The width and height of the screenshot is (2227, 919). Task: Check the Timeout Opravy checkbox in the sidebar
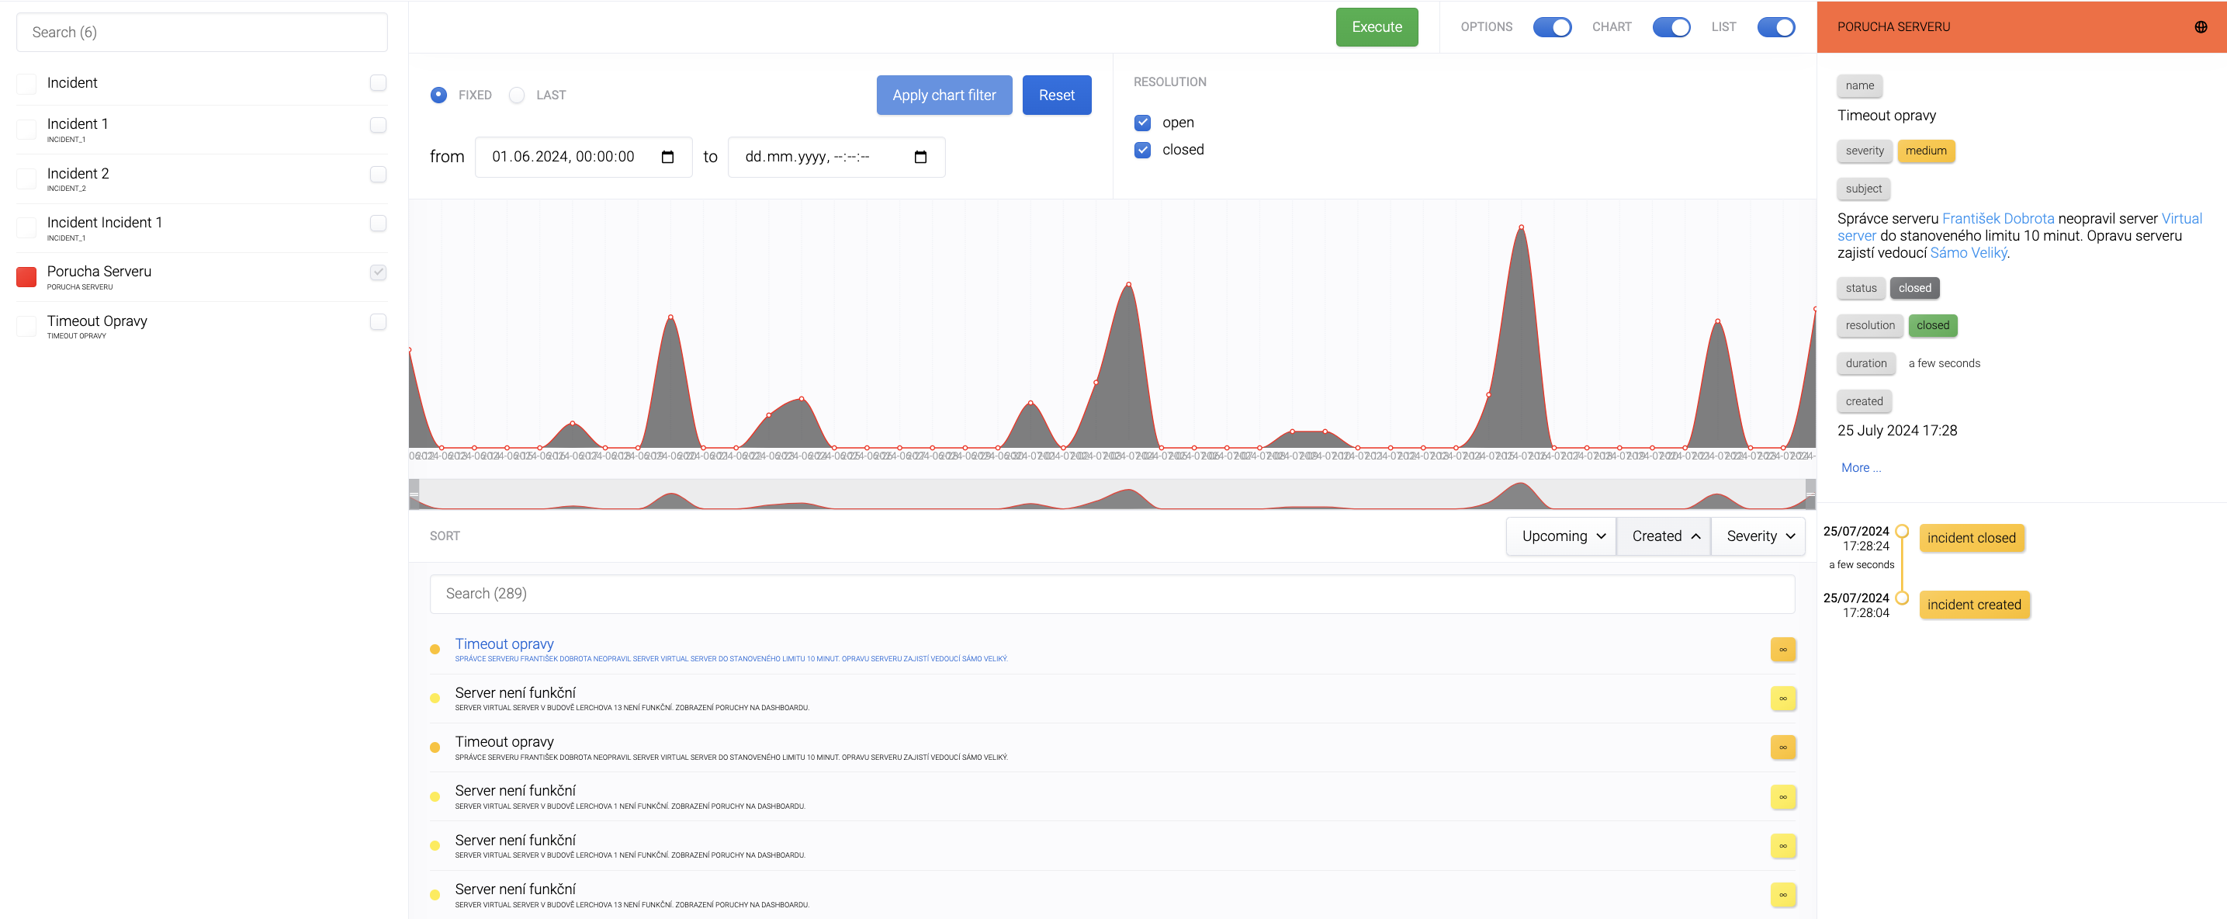click(378, 321)
